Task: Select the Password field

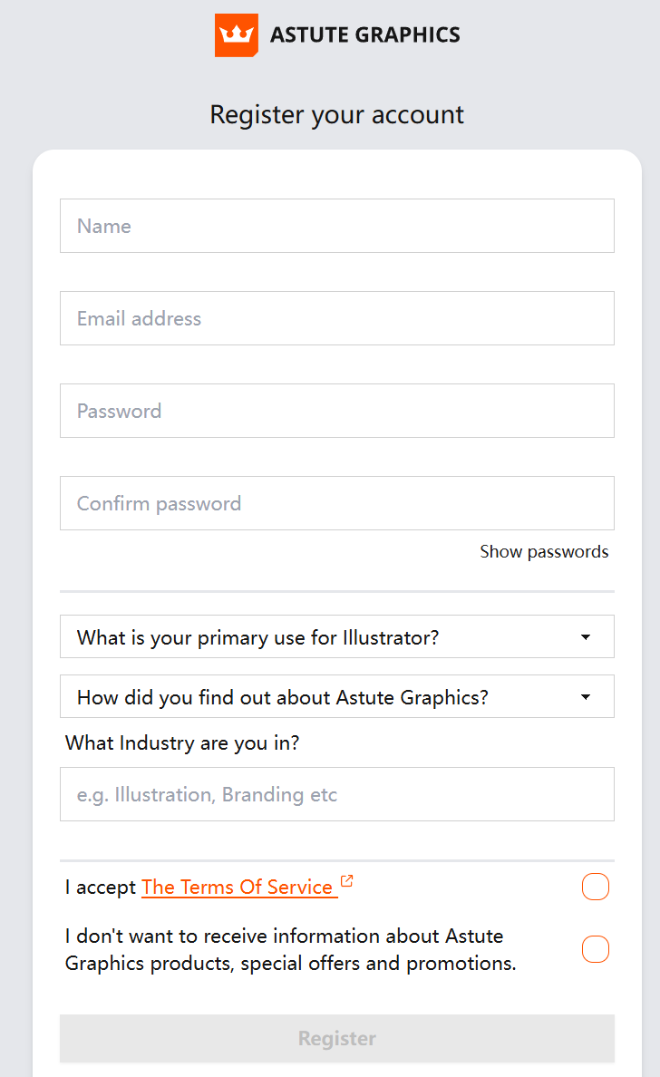Action: click(x=337, y=411)
